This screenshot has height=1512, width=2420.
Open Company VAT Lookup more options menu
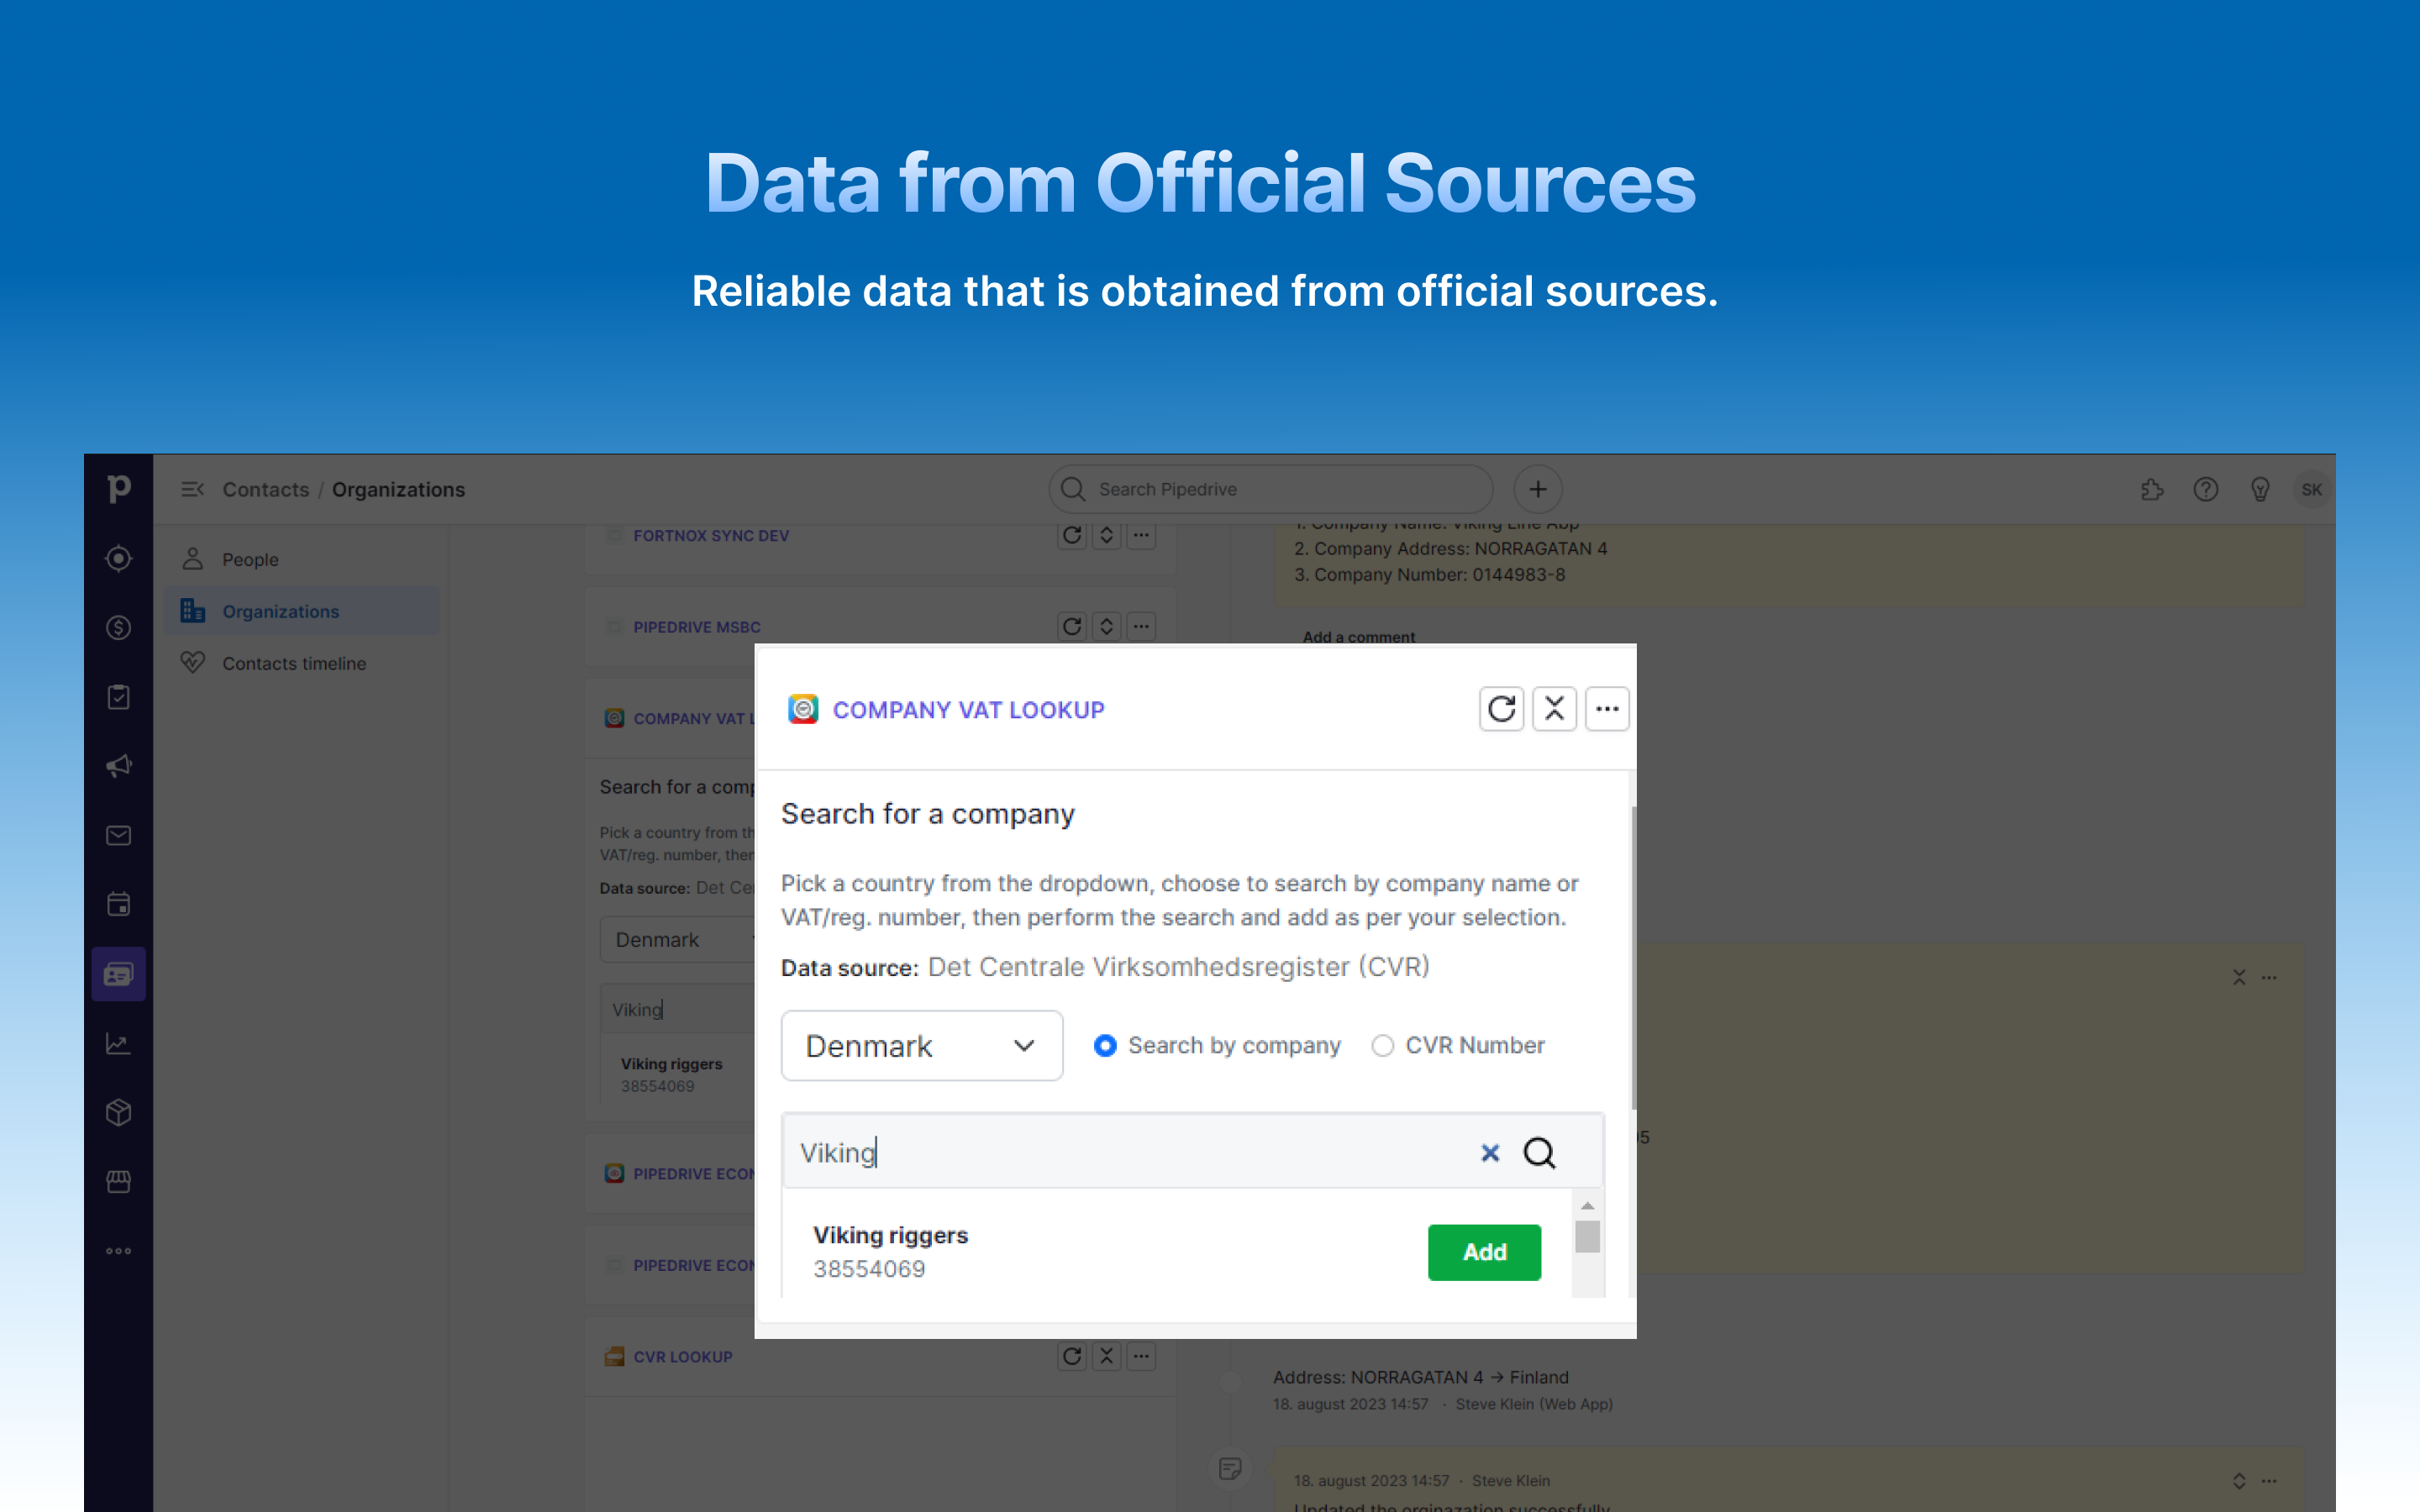pos(1607,709)
